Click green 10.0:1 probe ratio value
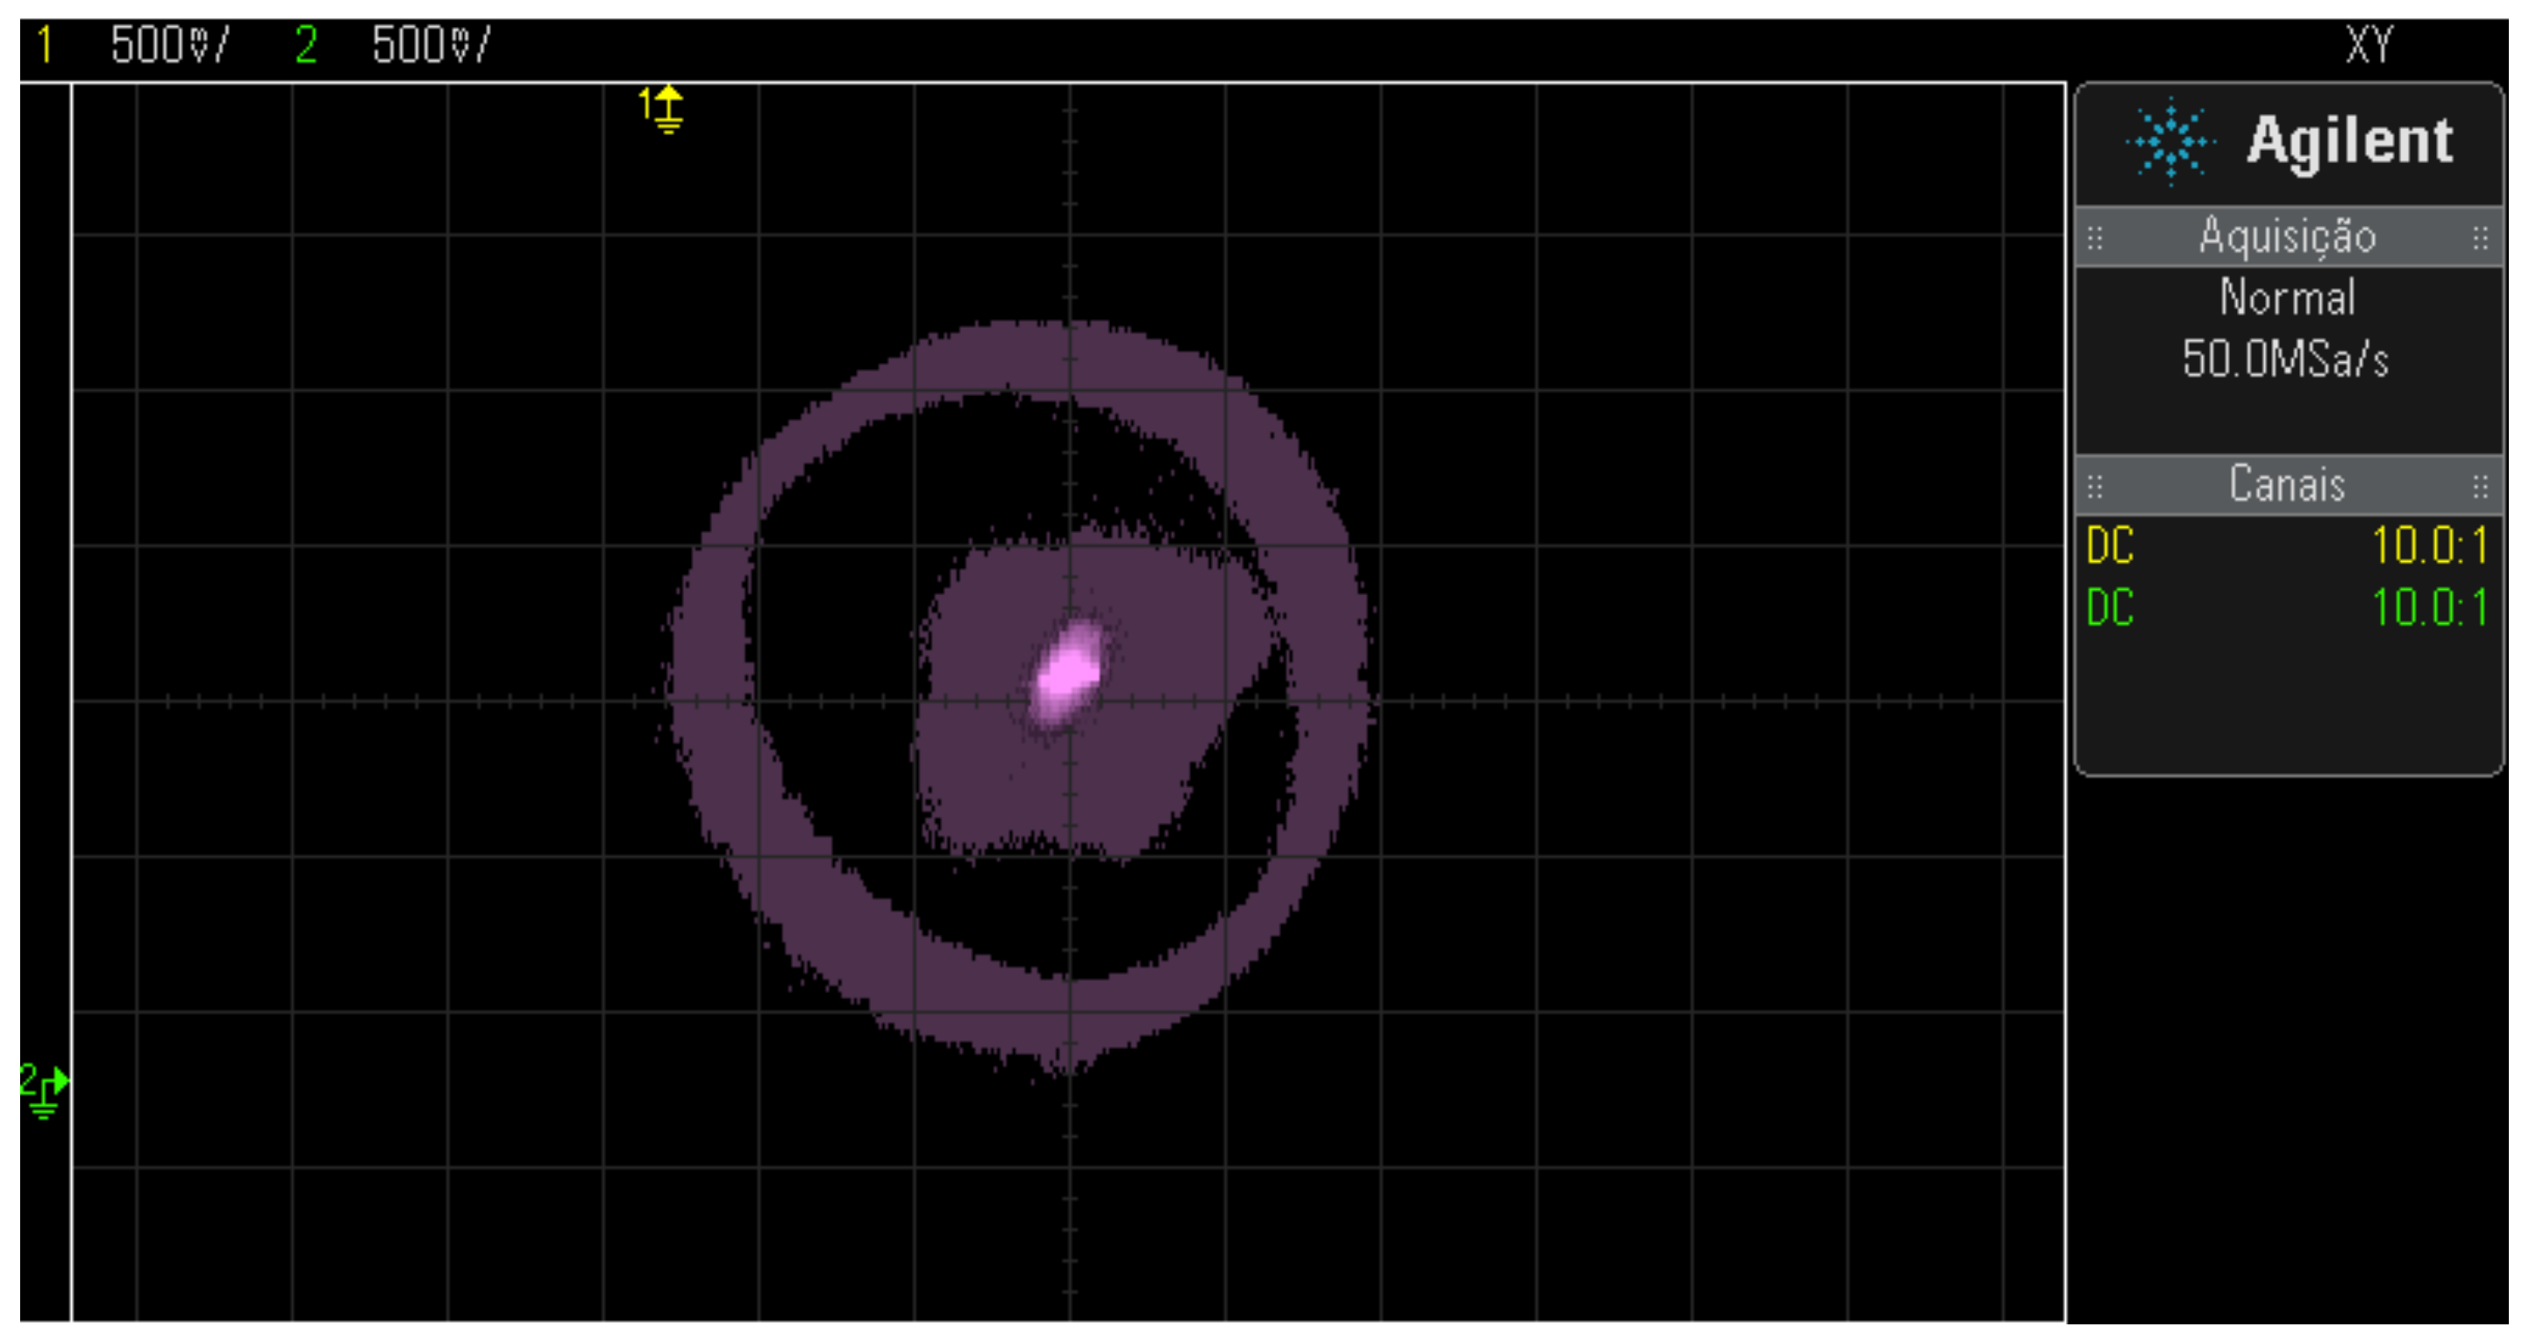The width and height of the screenshot is (2529, 1341). point(2429,607)
